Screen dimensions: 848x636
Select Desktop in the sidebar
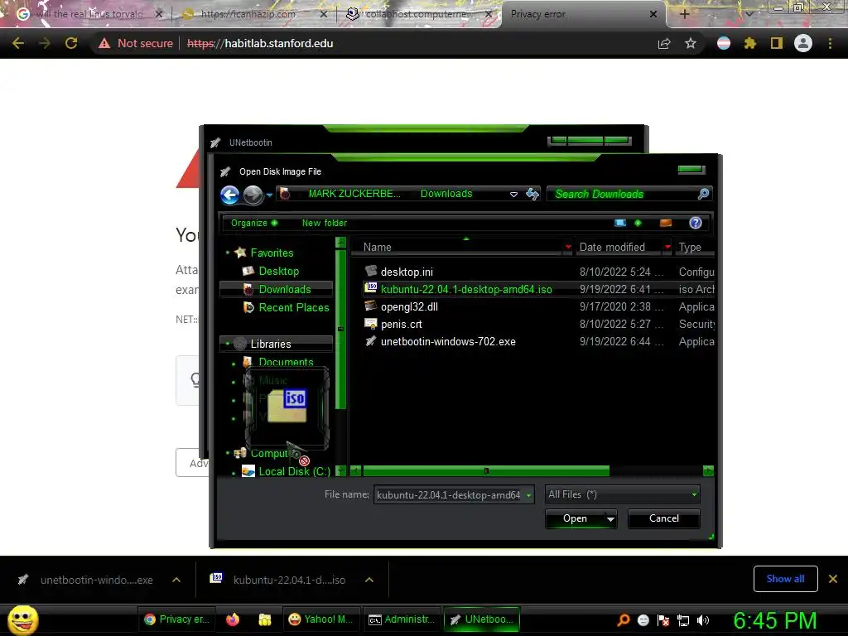[x=278, y=271]
